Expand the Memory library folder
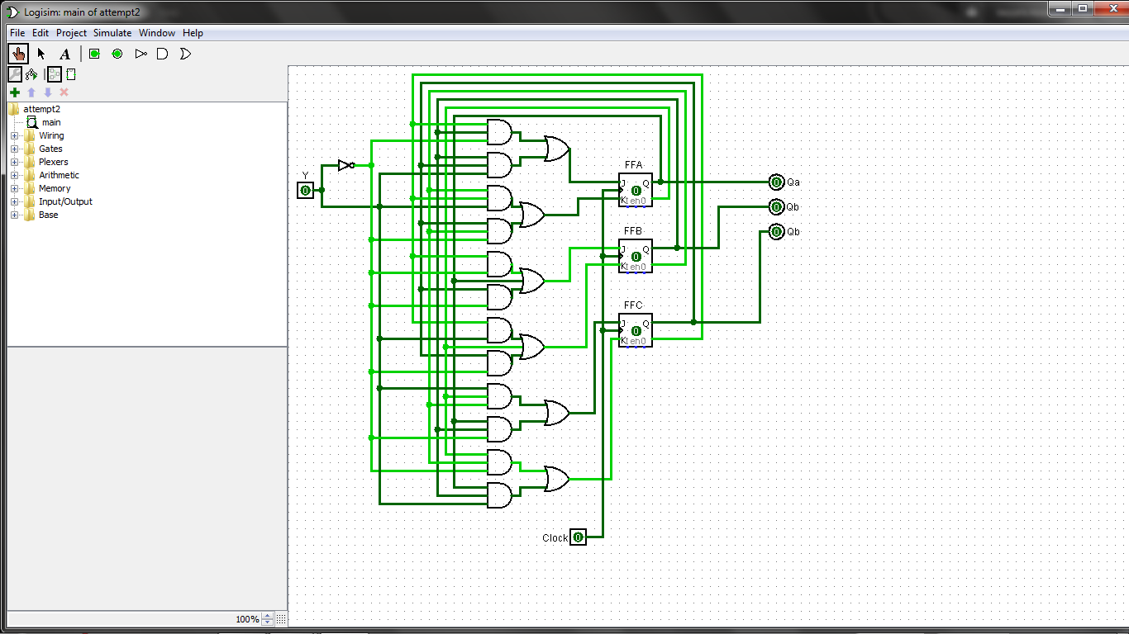Screen dimensions: 1129x634 tap(14, 188)
